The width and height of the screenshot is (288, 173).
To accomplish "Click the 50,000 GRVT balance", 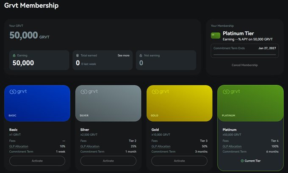I will click(29, 35).
